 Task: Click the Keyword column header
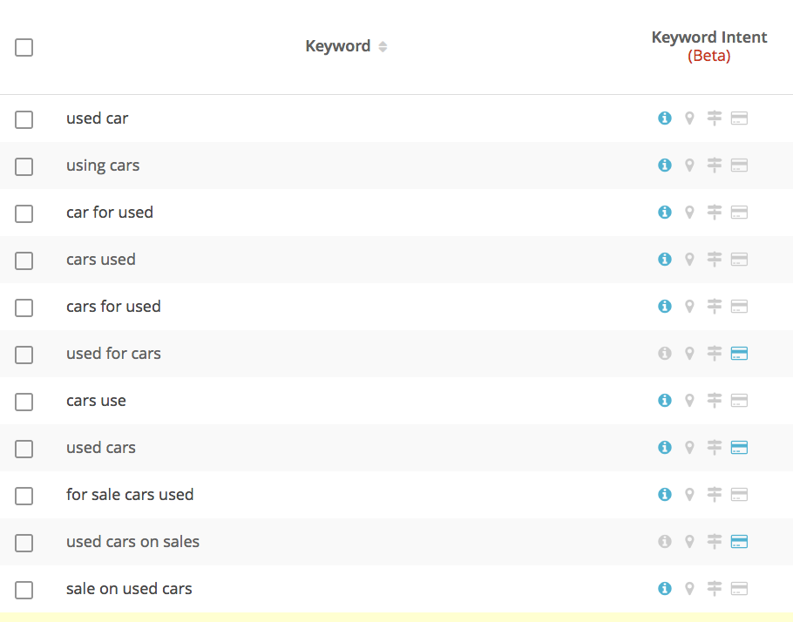[338, 46]
